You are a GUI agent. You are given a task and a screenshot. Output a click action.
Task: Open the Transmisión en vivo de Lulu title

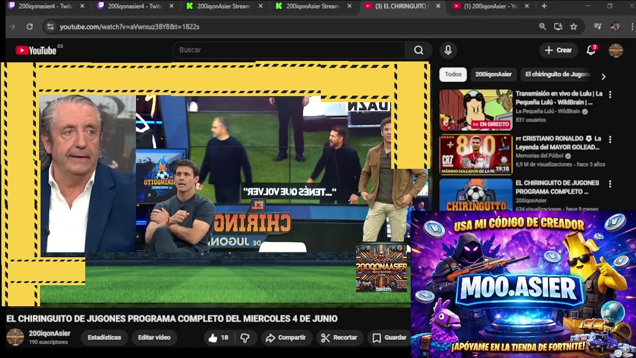tap(559, 98)
